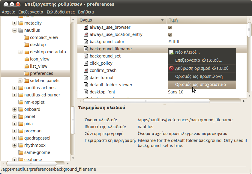
Task: Open the Σελιδοδείκτες menu
Action: pos(61,12)
